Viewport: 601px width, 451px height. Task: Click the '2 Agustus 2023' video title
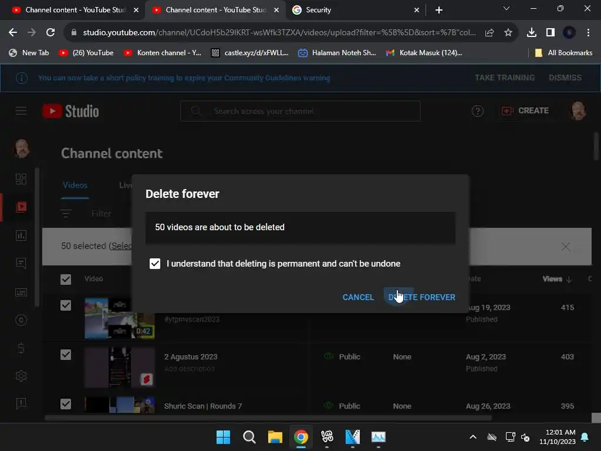click(x=191, y=356)
